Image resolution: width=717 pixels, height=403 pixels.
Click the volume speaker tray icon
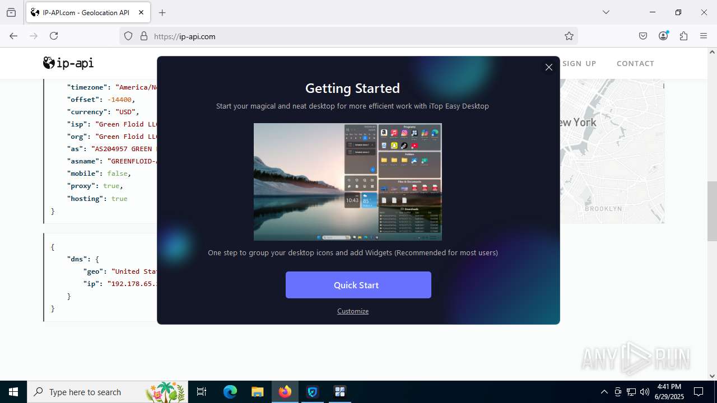pyautogui.click(x=645, y=392)
